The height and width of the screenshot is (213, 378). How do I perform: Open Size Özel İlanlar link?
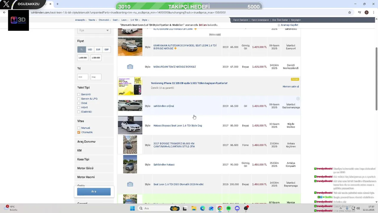click(x=280, y=20)
